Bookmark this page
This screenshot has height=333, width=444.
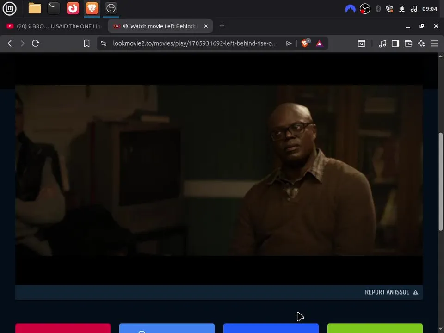86,43
